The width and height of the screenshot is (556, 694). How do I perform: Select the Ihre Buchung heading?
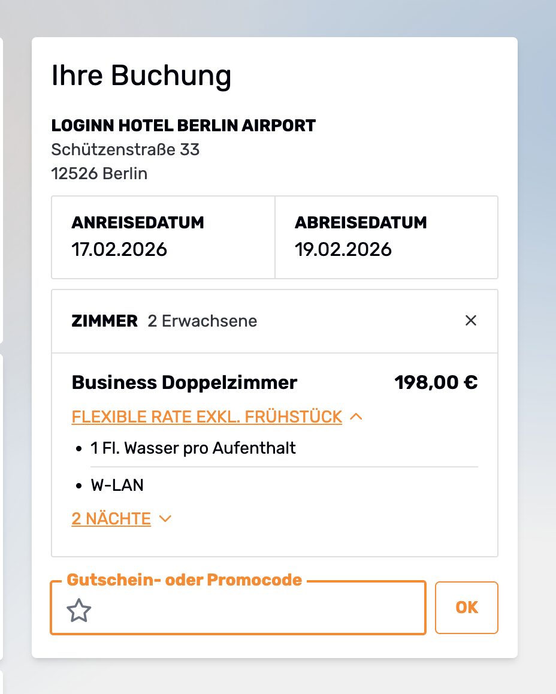tap(142, 75)
